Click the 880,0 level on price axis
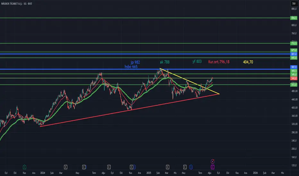This screenshot has width=299, height=176. (294, 9)
